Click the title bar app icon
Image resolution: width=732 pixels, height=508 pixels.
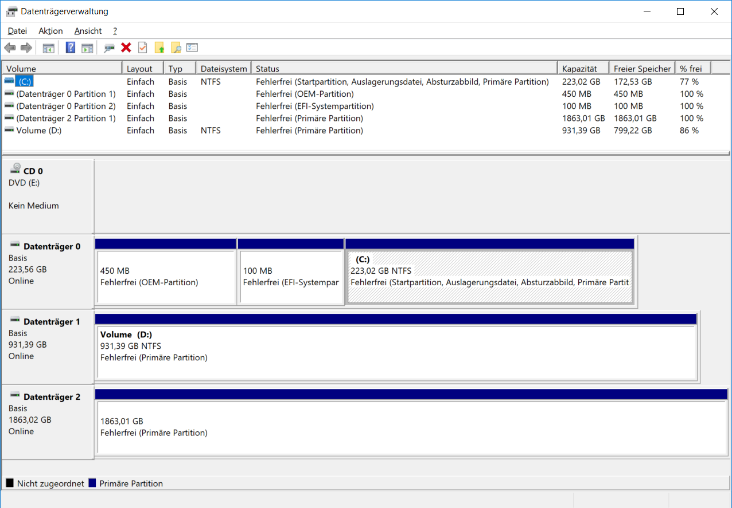tap(11, 11)
